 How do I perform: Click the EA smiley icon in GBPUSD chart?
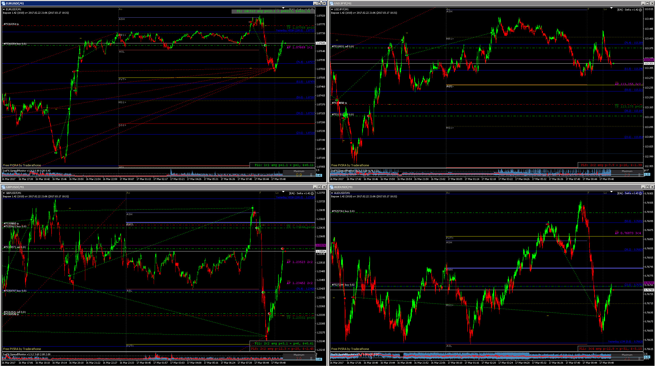coord(312,193)
